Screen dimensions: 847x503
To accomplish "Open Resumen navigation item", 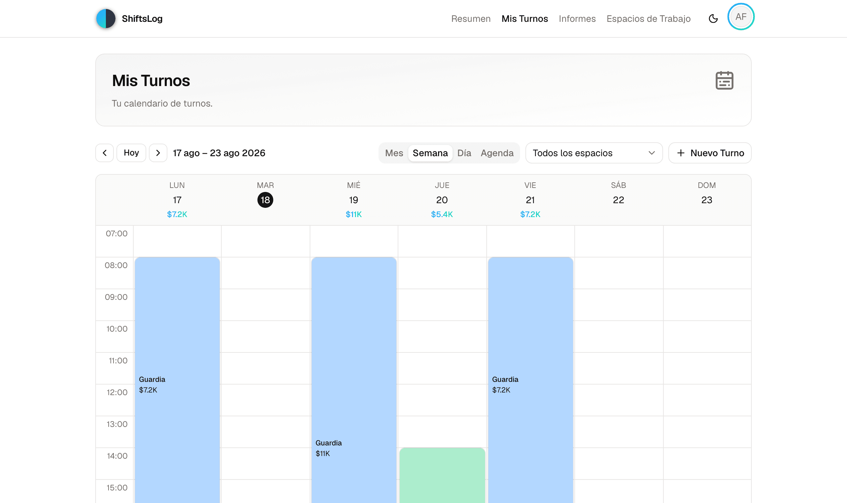I will 471,19.
